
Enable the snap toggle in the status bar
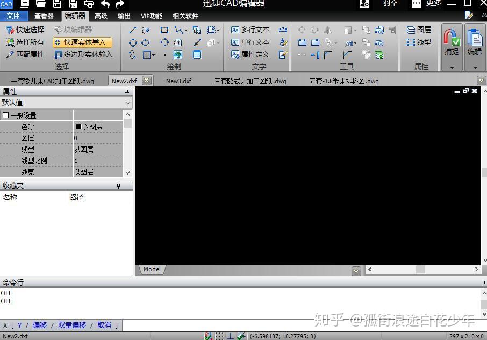click(x=207, y=335)
